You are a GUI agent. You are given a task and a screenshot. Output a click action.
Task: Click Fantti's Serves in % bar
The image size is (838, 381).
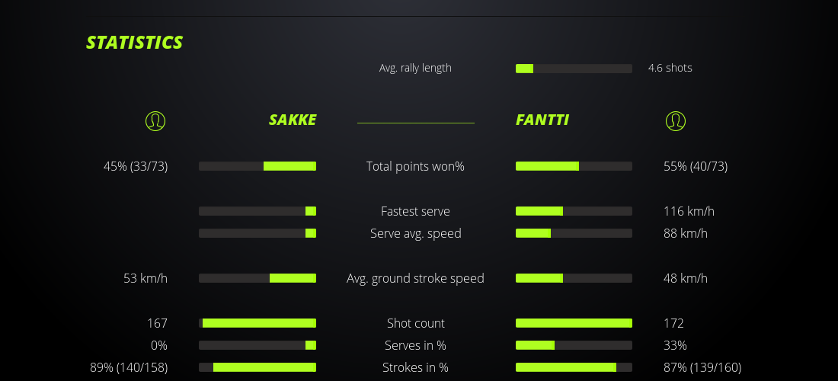(574, 345)
